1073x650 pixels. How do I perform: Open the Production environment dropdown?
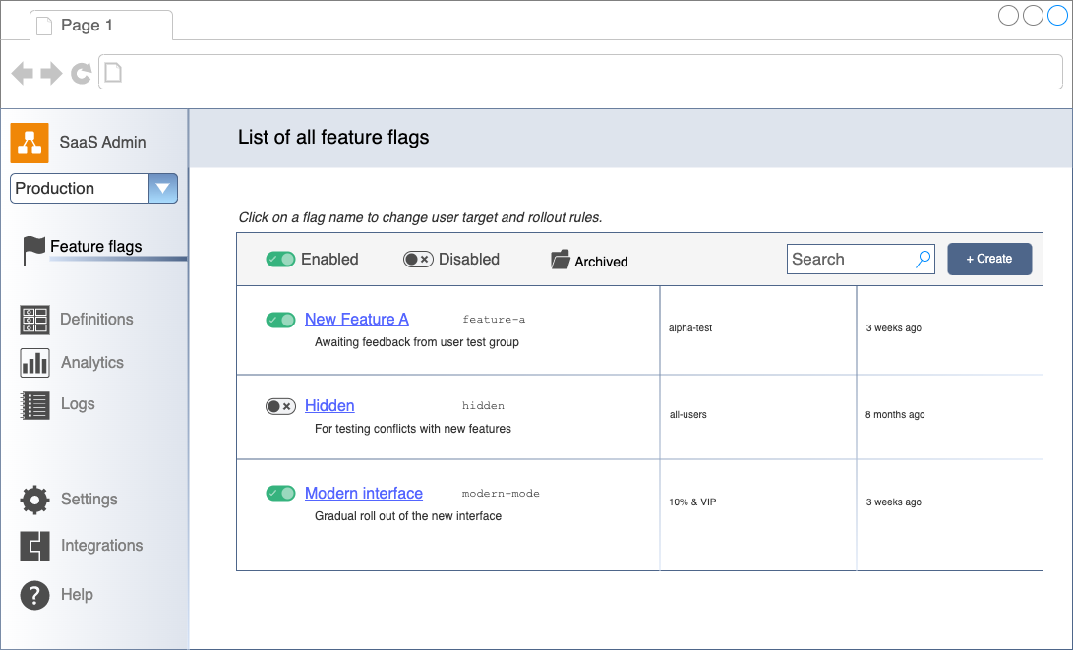click(162, 188)
